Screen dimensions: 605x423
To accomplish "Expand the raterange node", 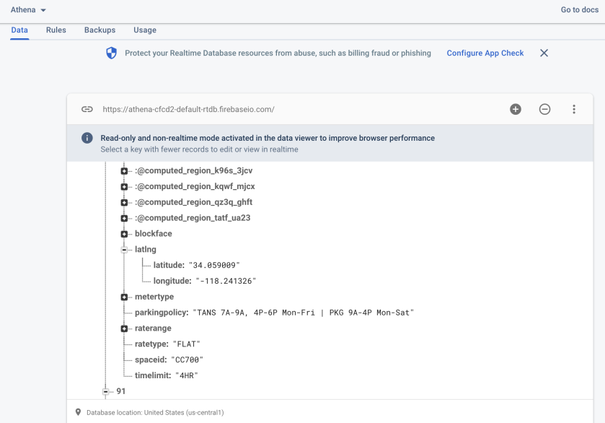I will point(124,328).
